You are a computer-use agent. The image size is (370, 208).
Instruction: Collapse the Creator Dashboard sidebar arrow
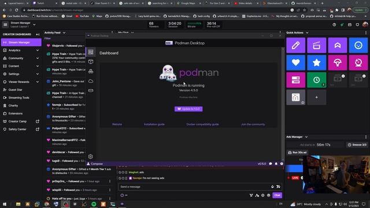(38, 35)
